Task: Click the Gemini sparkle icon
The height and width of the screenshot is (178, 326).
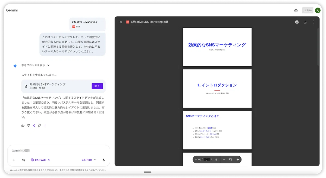Action: 15,66
